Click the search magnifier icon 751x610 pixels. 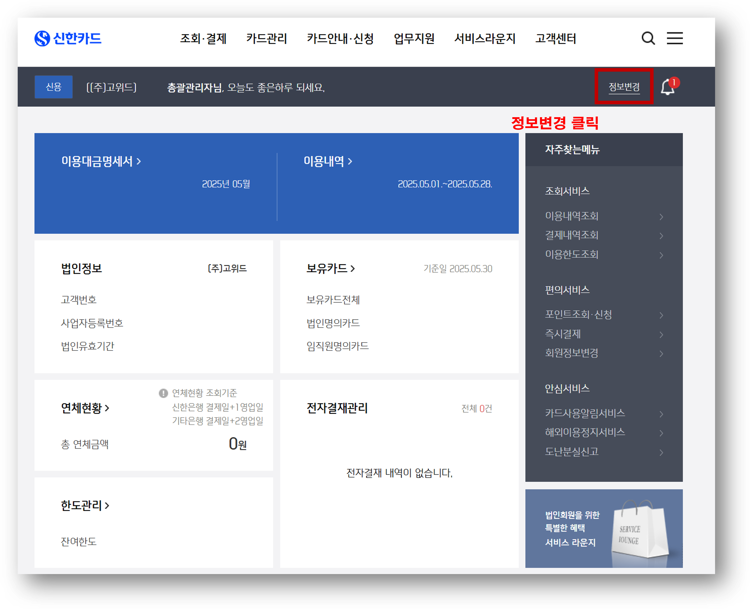(648, 38)
